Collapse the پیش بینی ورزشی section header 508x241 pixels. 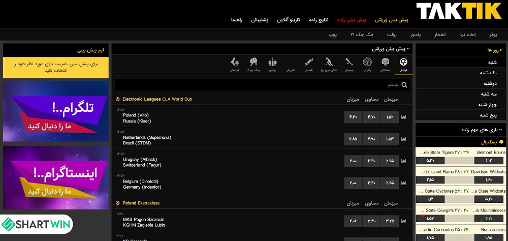coord(408,49)
